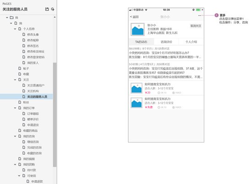Click the 返回 back link
Viewport: 252px width, 184px height.
[134, 17]
